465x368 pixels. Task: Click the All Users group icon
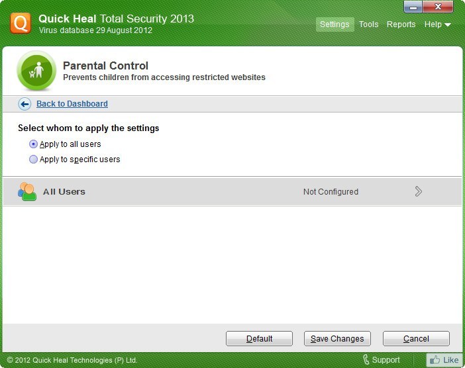click(x=27, y=192)
